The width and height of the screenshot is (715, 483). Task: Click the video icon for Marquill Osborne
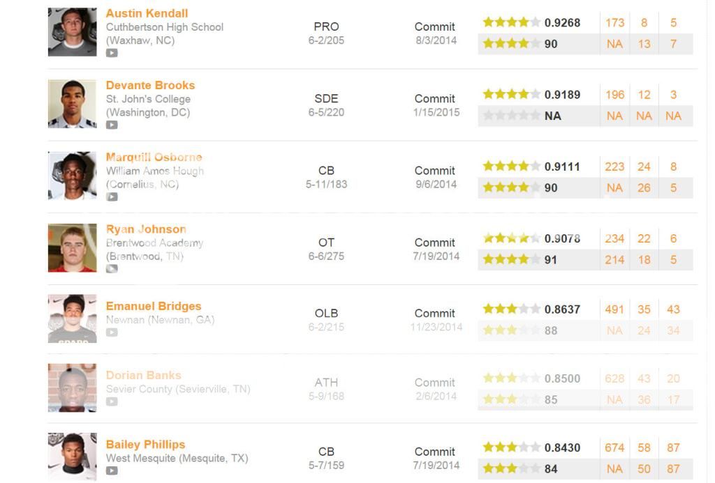[x=112, y=197]
